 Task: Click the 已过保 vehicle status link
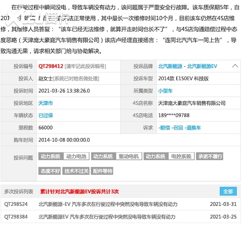[x=46, y=115]
